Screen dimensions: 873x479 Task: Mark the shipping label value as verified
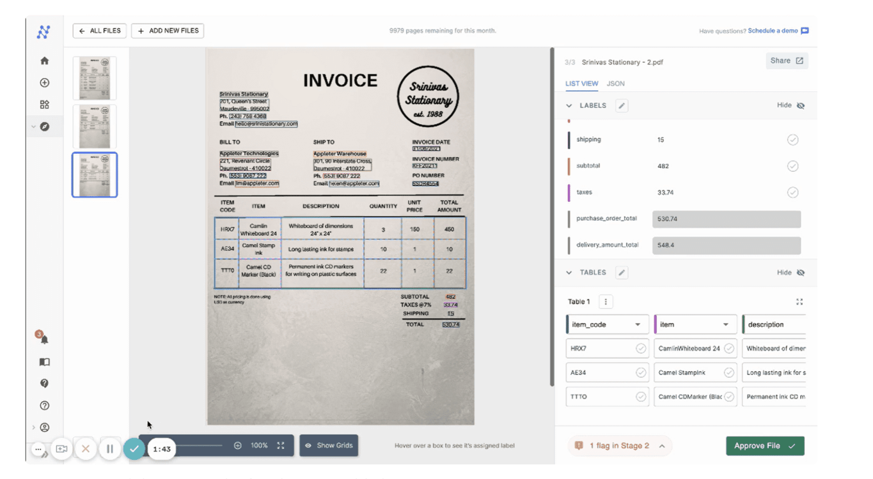point(793,139)
